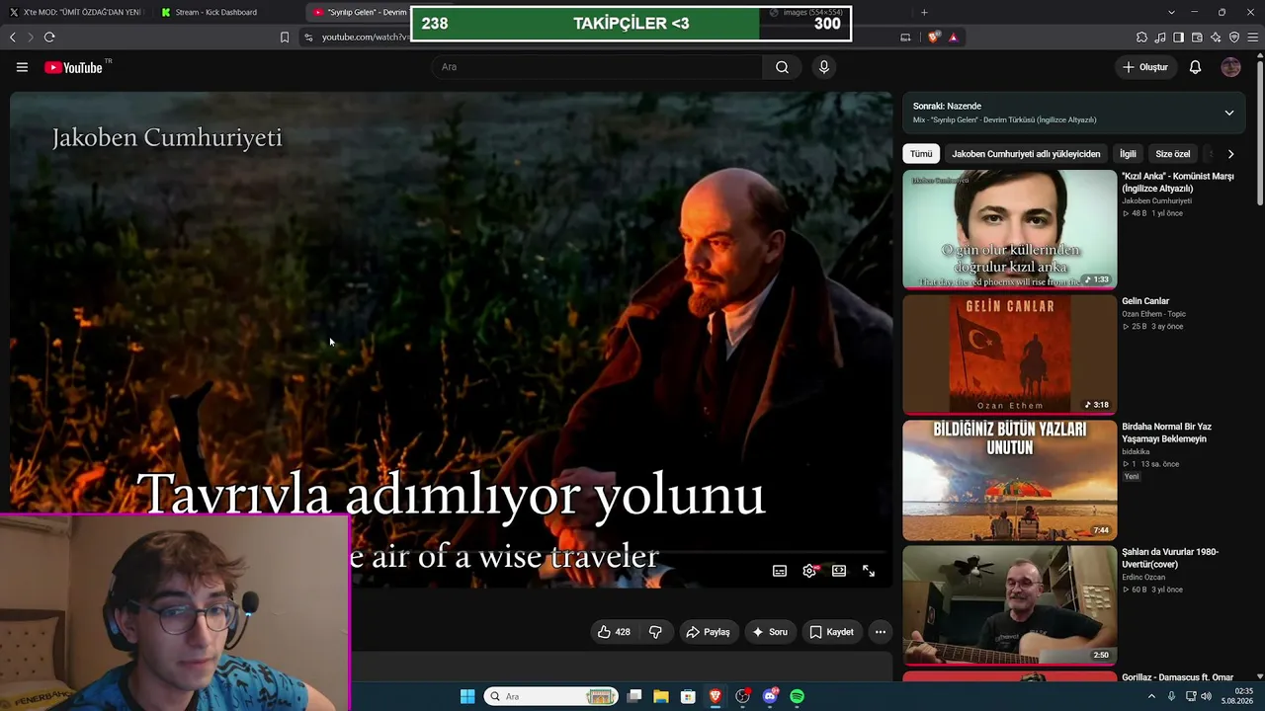This screenshot has height=711, width=1265.
Task: Select the Jakoben Cumhuriyeti adlı yükleyiciden chip
Action: tap(1026, 154)
